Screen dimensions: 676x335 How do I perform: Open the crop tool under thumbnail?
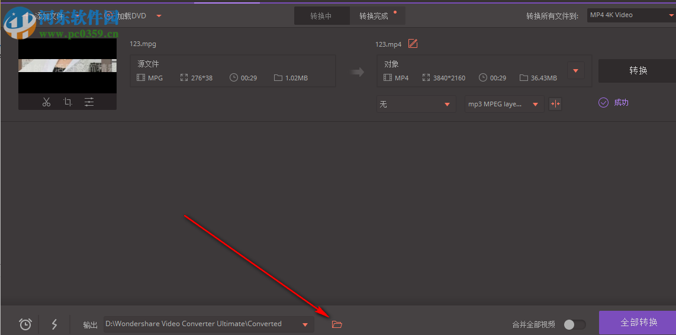[x=67, y=102]
